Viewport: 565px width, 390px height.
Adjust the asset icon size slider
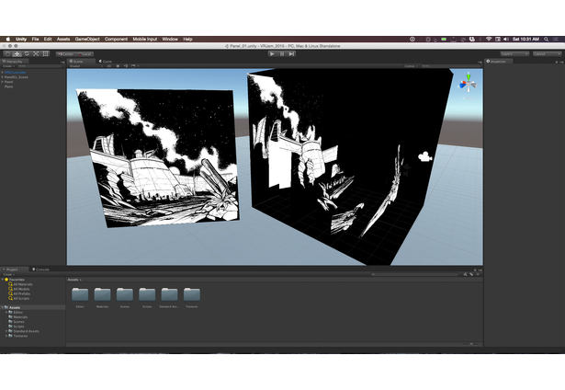pos(471,344)
